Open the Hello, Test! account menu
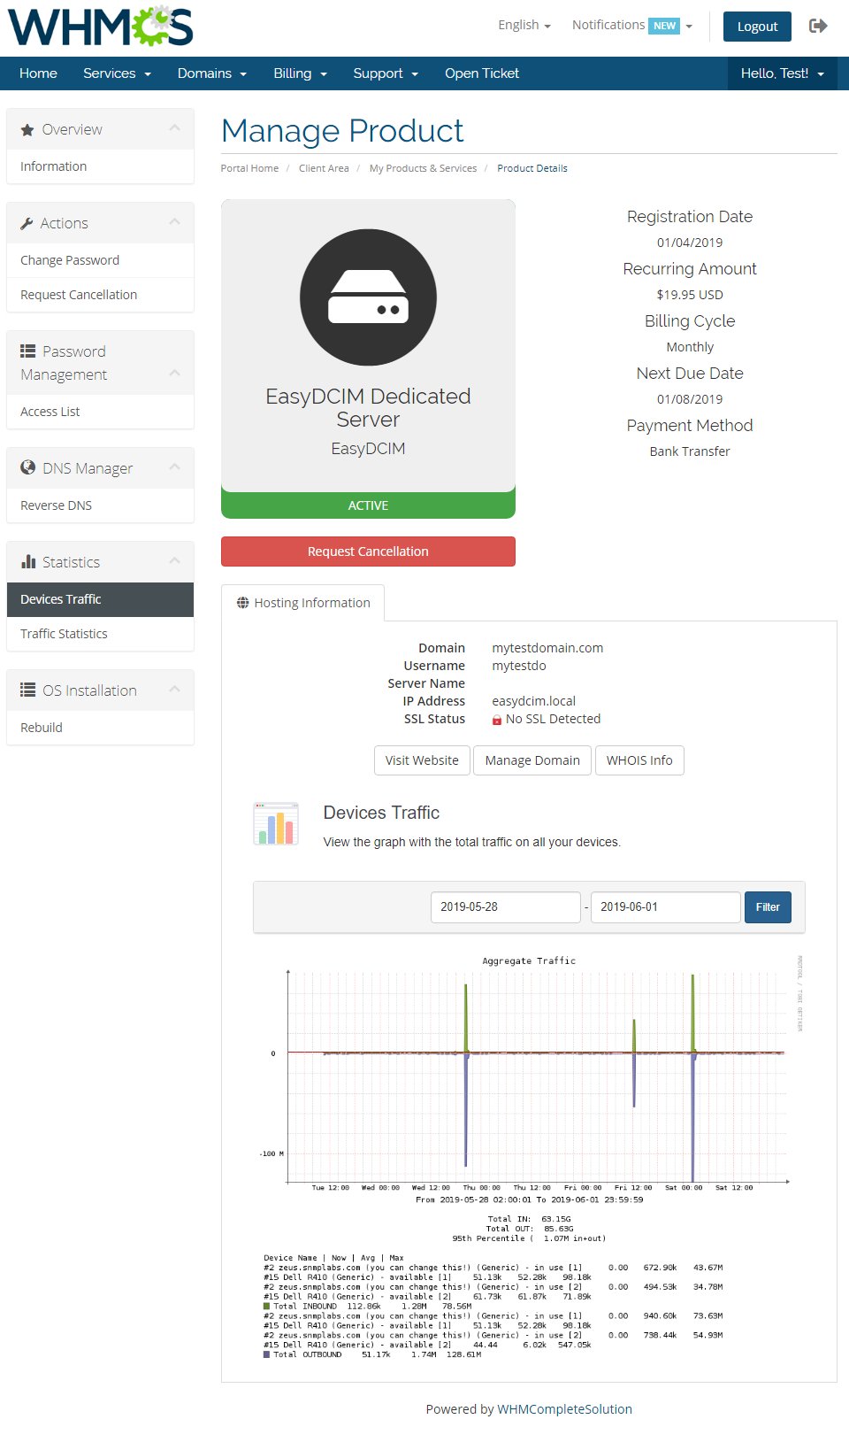Viewport: 849px width, 1450px height. tap(783, 73)
